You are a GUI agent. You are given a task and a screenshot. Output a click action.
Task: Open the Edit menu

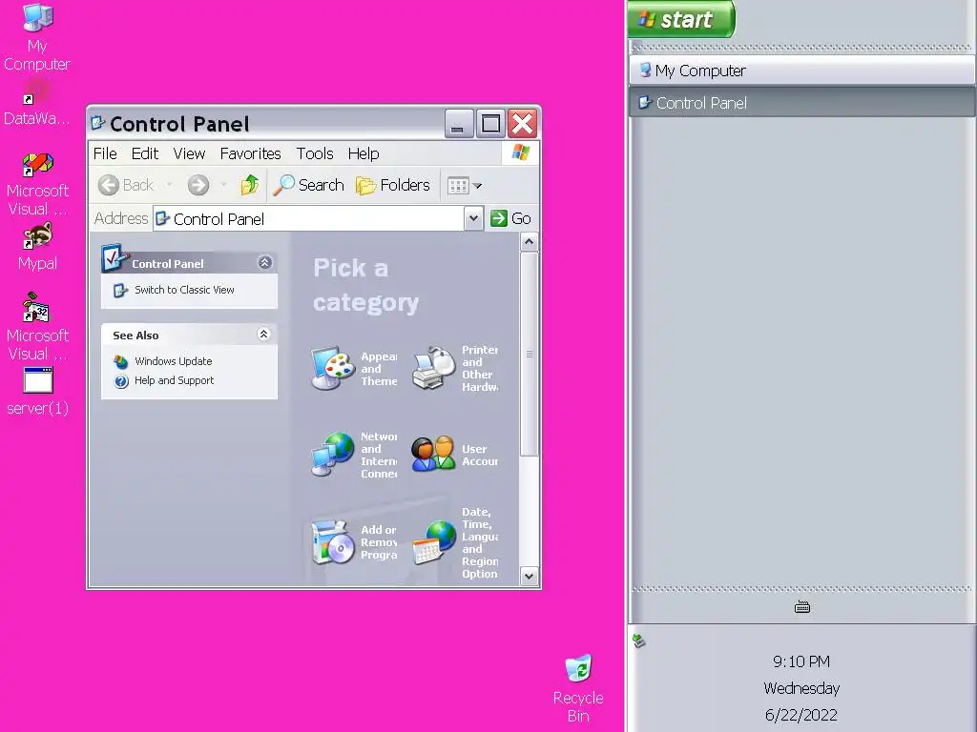(x=145, y=153)
